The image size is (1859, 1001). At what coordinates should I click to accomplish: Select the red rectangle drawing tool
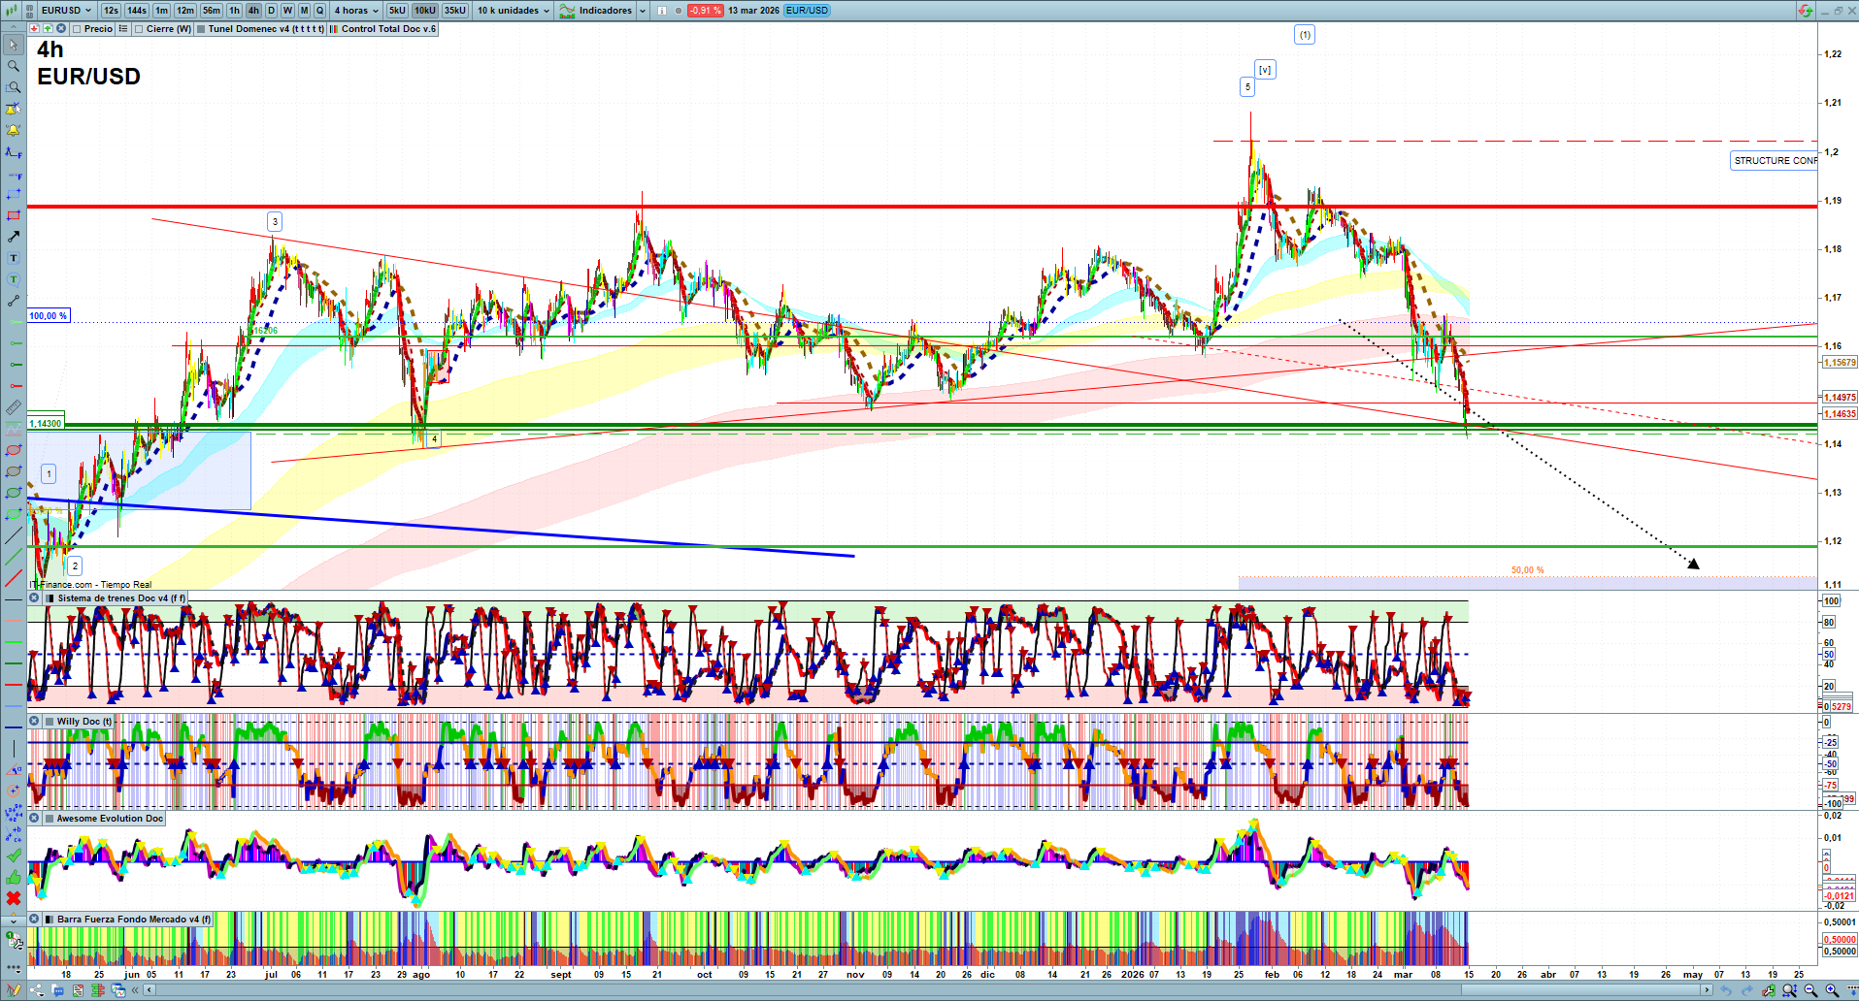pyautogui.click(x=14, y=215)
